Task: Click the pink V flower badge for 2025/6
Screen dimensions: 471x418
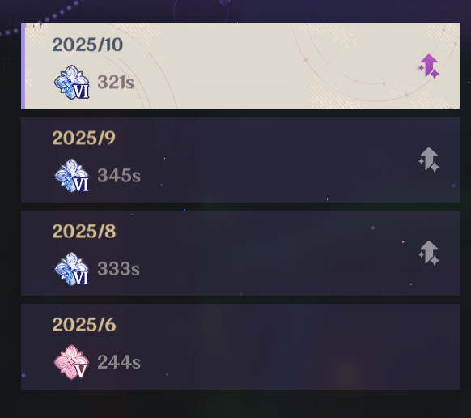Action: click(71, 362)
